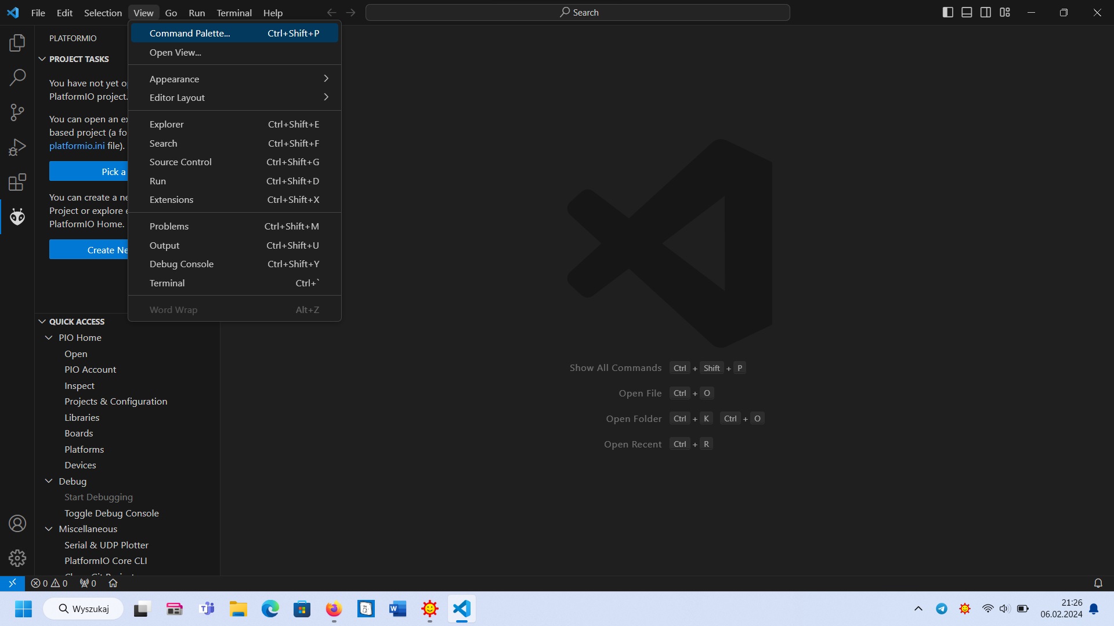
Task: Choose Extensions in the View menu
Action: pyautogui.click(x=234, y=199)
